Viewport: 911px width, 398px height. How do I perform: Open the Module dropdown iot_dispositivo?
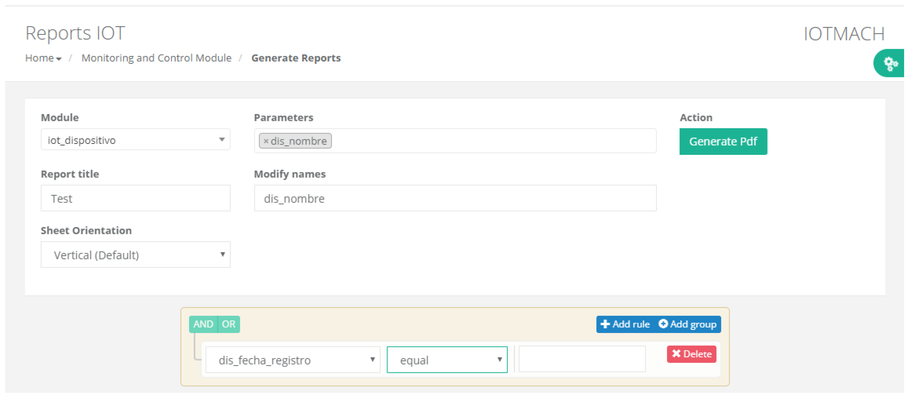[x=135, y=140]
